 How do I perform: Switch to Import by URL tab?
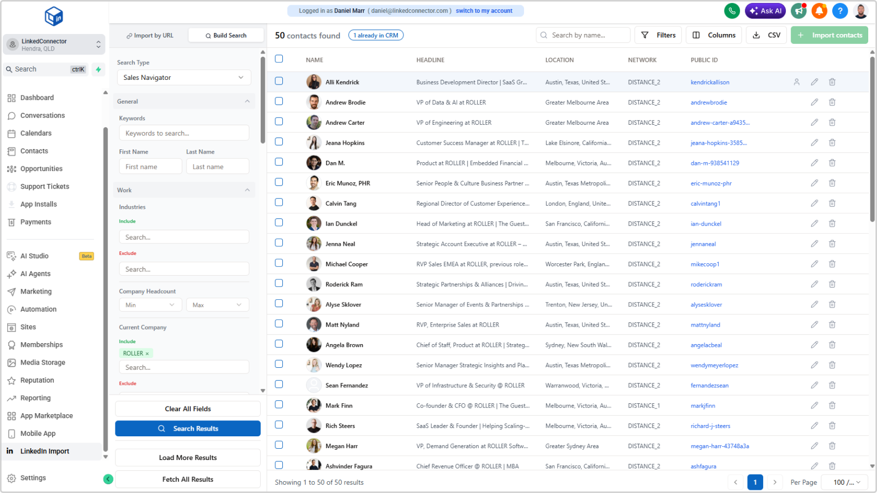pyautogui.click(x=150, y=36)
